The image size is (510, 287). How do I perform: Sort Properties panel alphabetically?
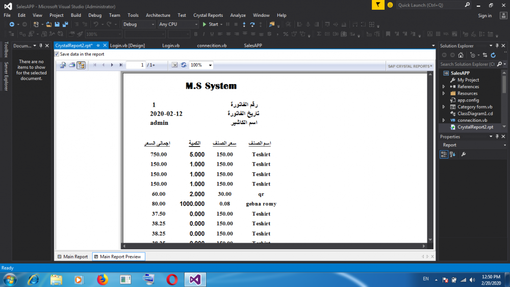click(x=452, y=154)
